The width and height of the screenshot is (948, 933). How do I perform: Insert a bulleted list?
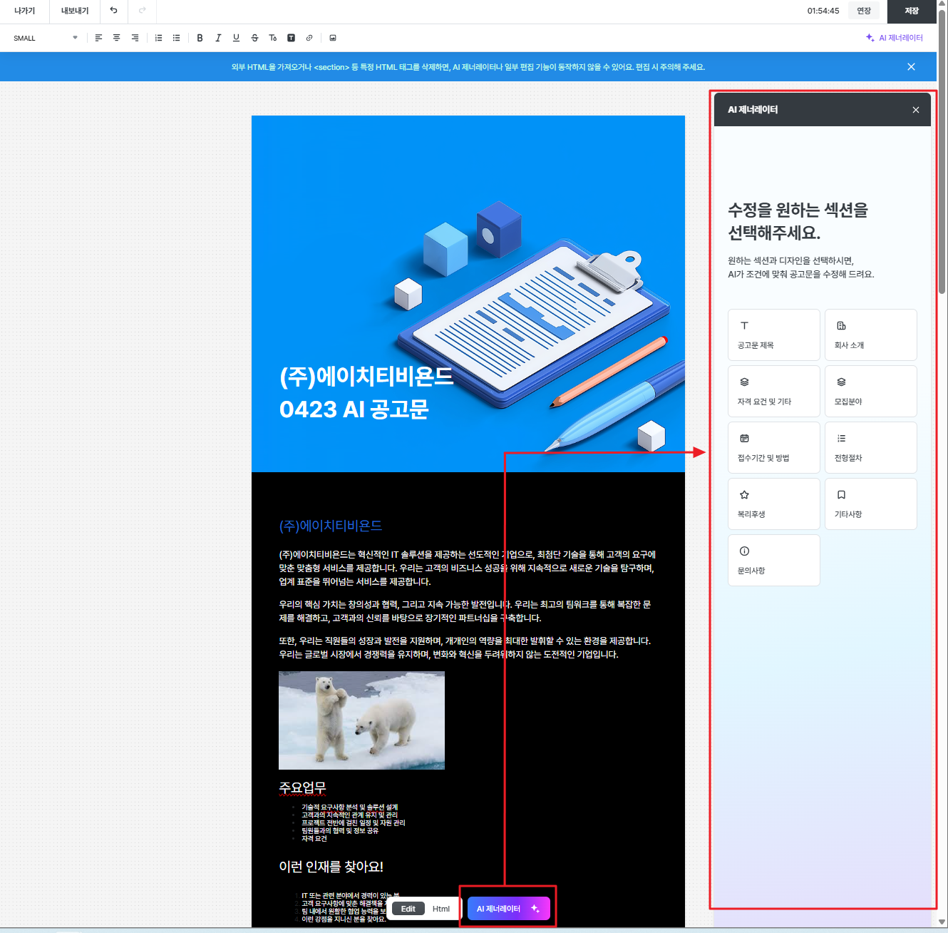point(176,38)
